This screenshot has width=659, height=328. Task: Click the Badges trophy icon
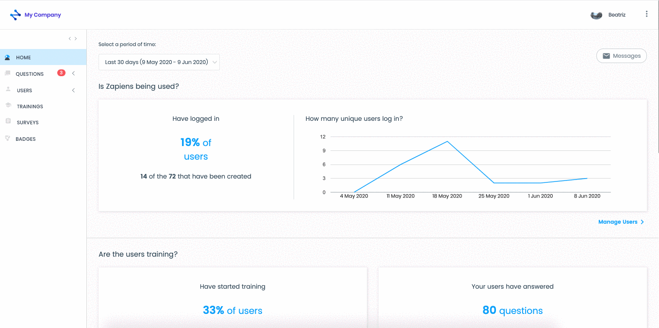coord(7,138)
